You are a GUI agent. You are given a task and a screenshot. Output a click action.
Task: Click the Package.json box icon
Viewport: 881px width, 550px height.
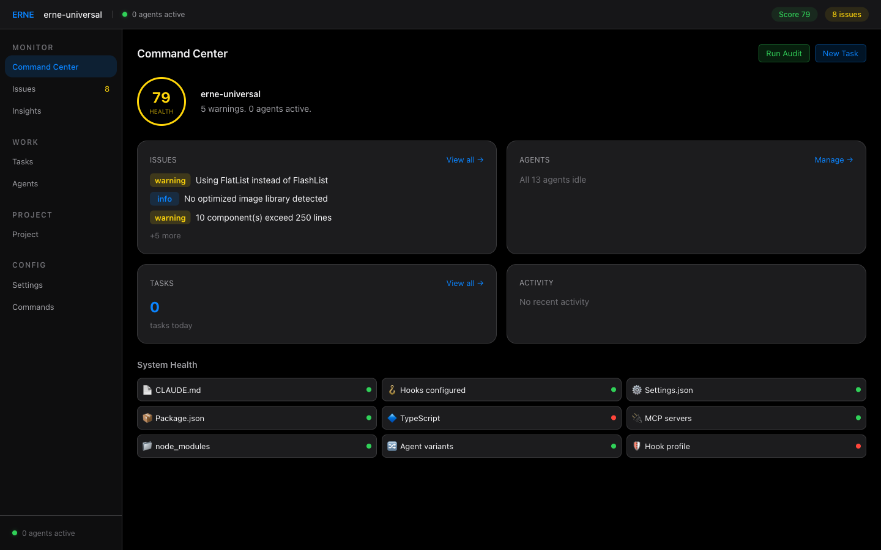(147, 418)
